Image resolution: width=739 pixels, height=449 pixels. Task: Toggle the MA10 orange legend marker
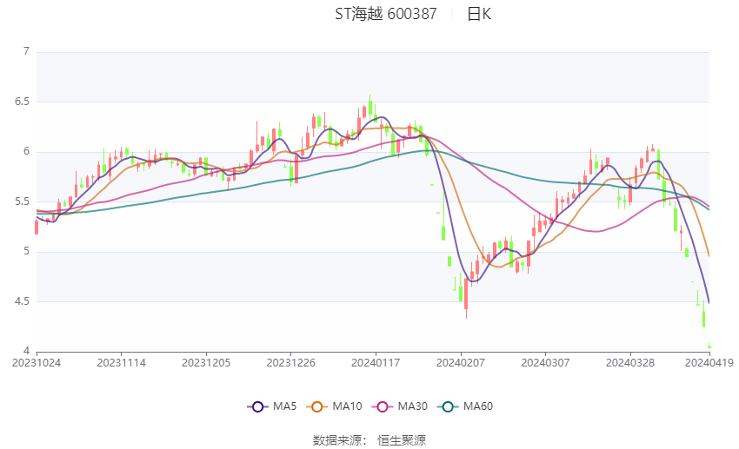tap(319, 406)
